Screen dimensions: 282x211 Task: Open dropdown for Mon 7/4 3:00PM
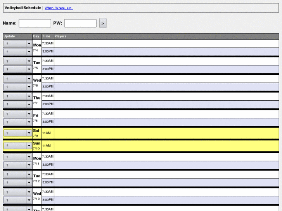pos(17,52)
